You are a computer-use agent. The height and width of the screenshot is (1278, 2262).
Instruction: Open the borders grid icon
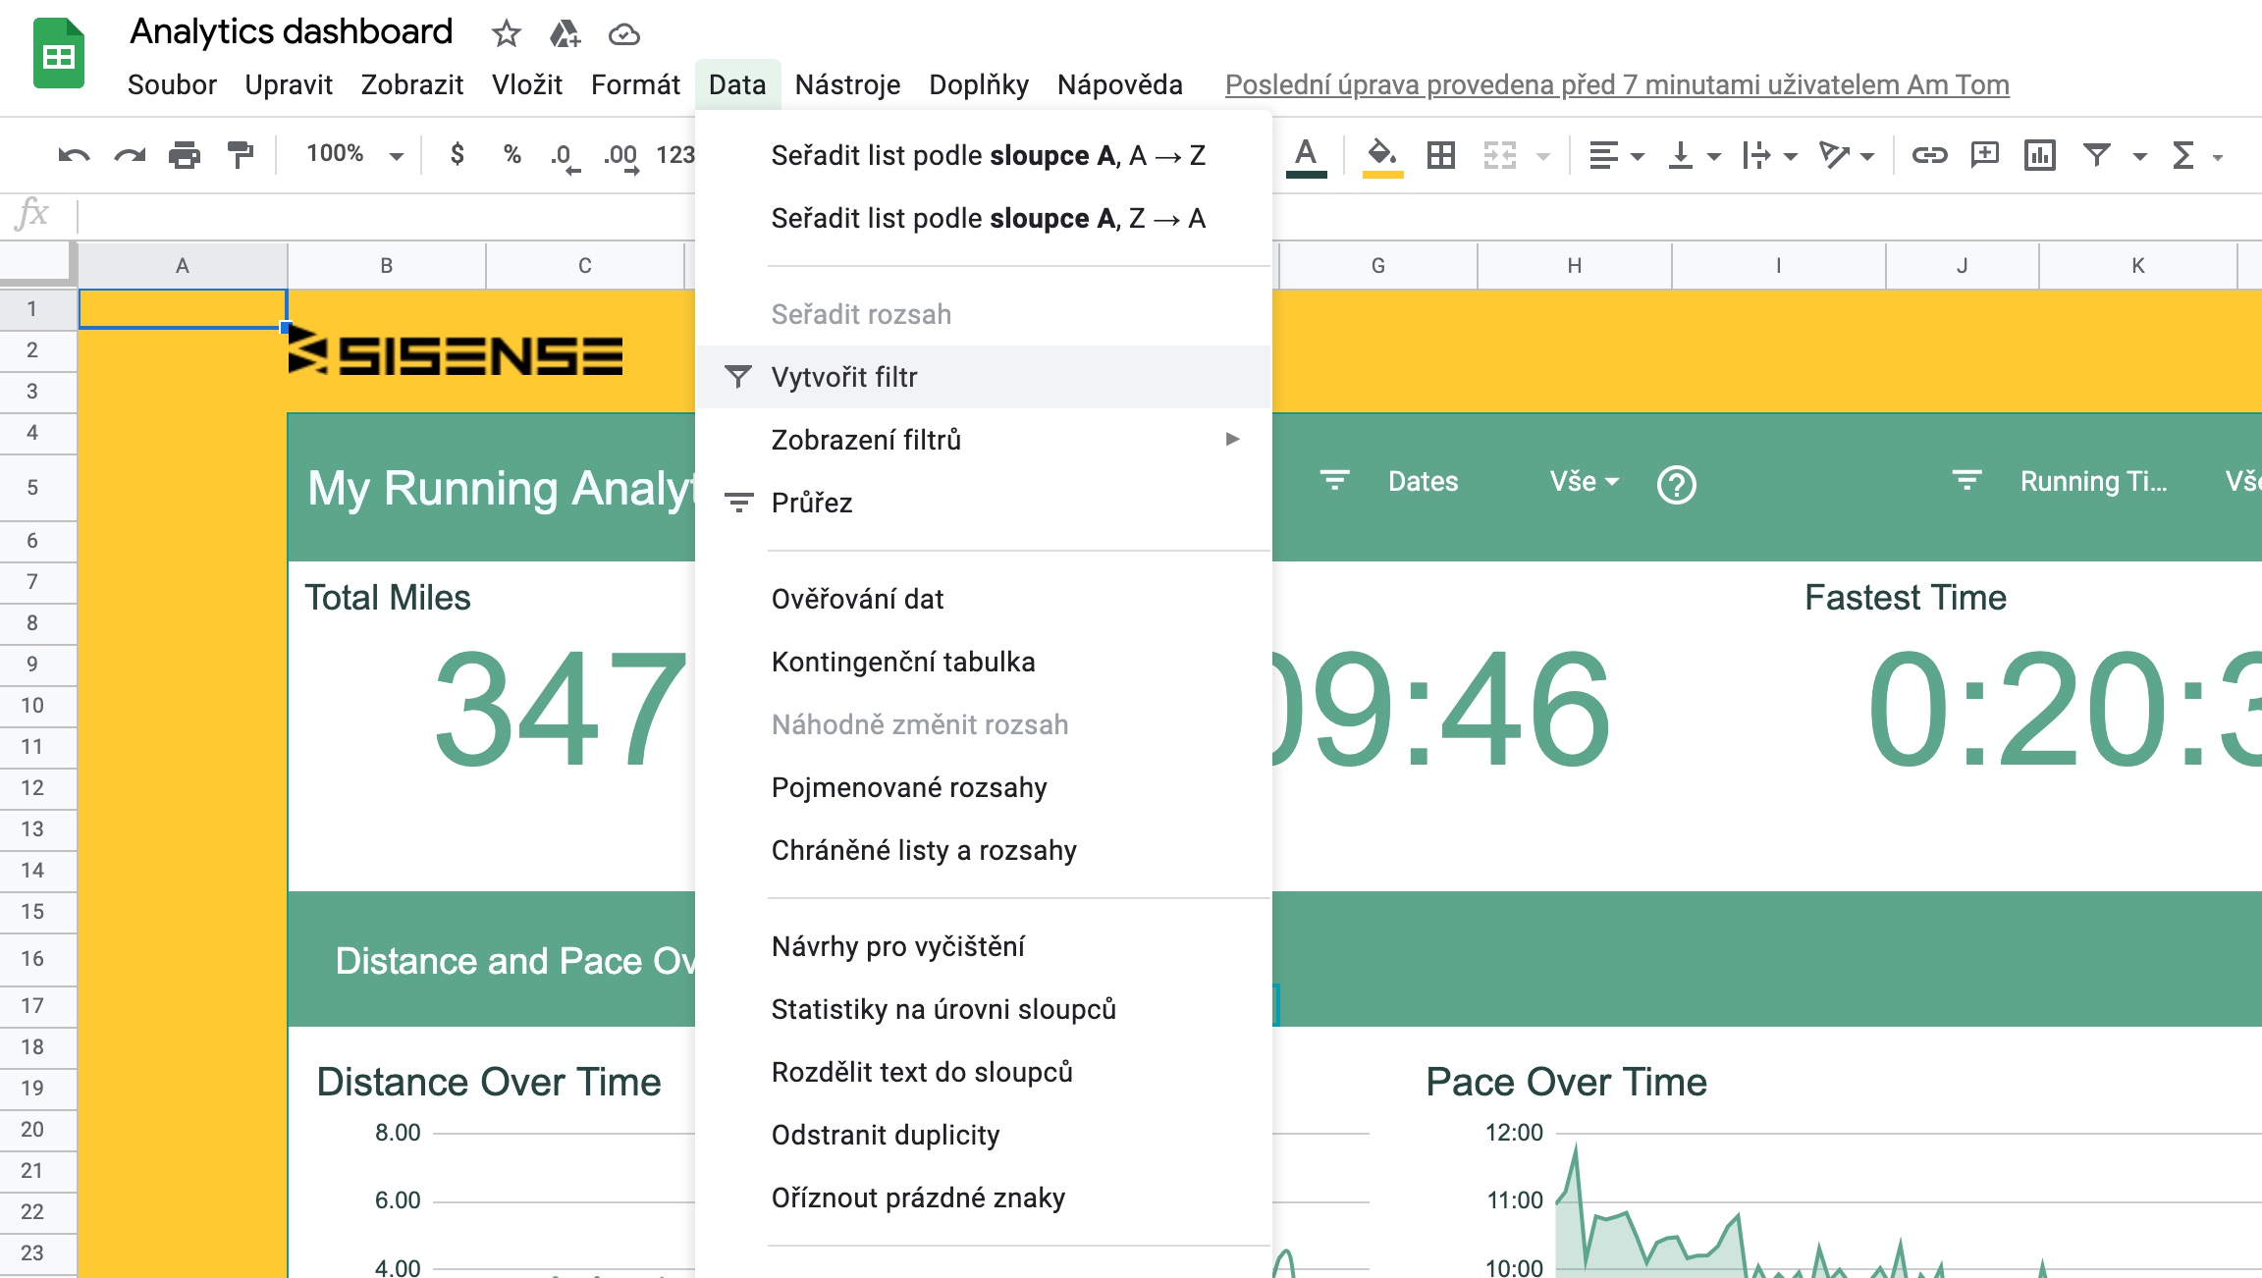tap(1440, 155)
